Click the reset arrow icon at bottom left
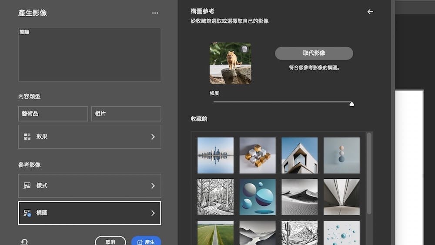 click(x=24, y=242)
